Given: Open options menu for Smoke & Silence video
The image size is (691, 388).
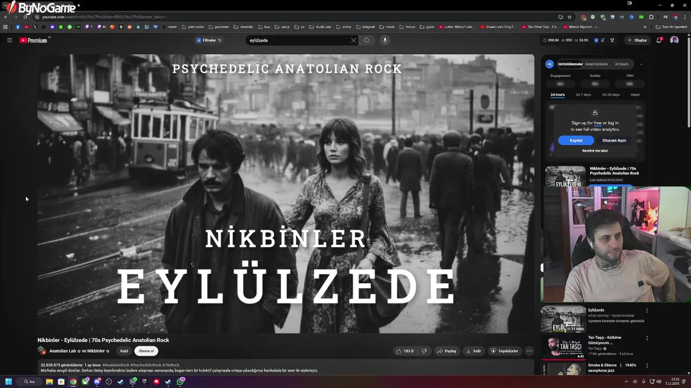Looking at the screenshot, I should point(647,365).
